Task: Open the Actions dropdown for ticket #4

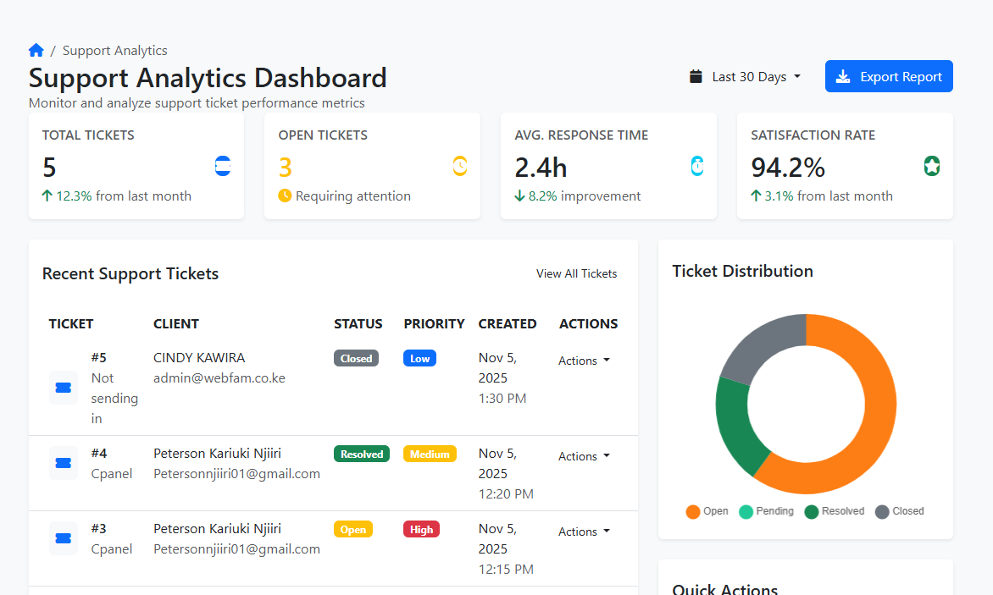Action: coord(583,456)
